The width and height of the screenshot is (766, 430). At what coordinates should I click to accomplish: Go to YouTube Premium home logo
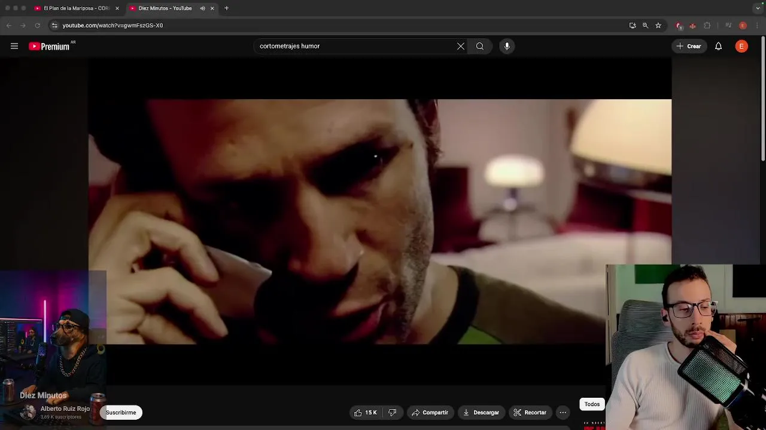[x=49, y=46]
